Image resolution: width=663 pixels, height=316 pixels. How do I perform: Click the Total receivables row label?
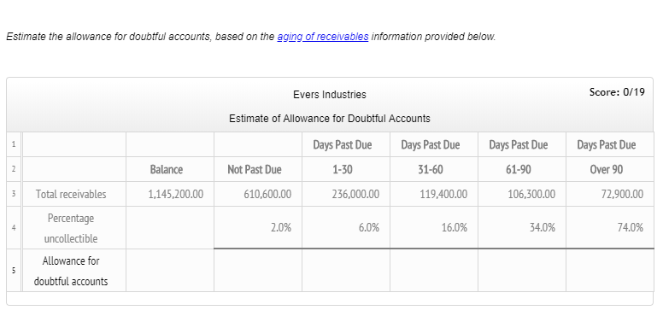(71, 195)
